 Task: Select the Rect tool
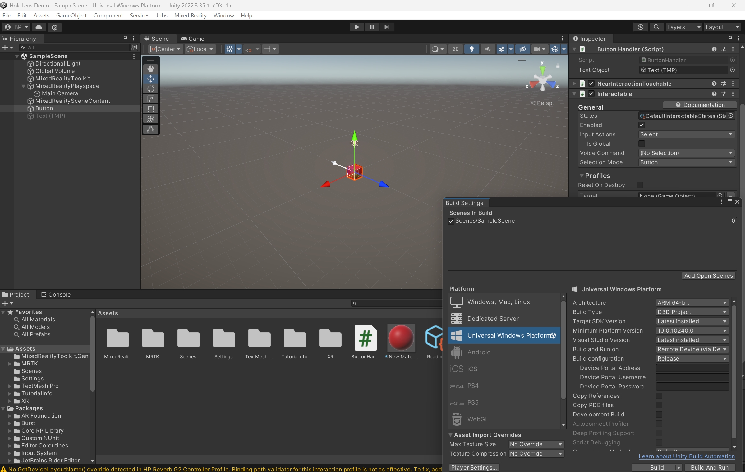pos(151,109)
